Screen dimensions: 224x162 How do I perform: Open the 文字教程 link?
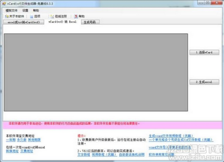[x=84, y=155]
